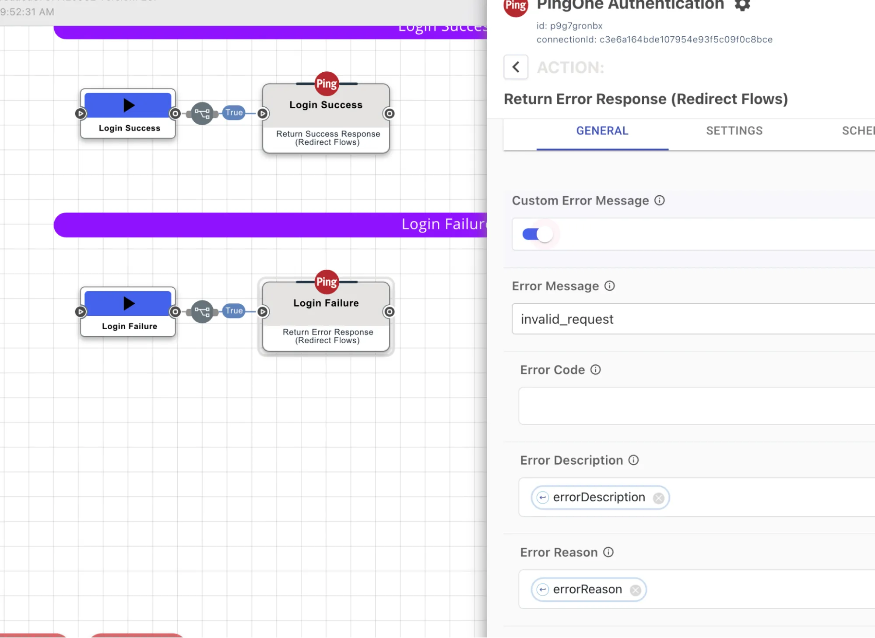The height and width of the screenshot is (638, 875).
Task: Click output port of Login Failure Ping node
Action: [389, 311]
